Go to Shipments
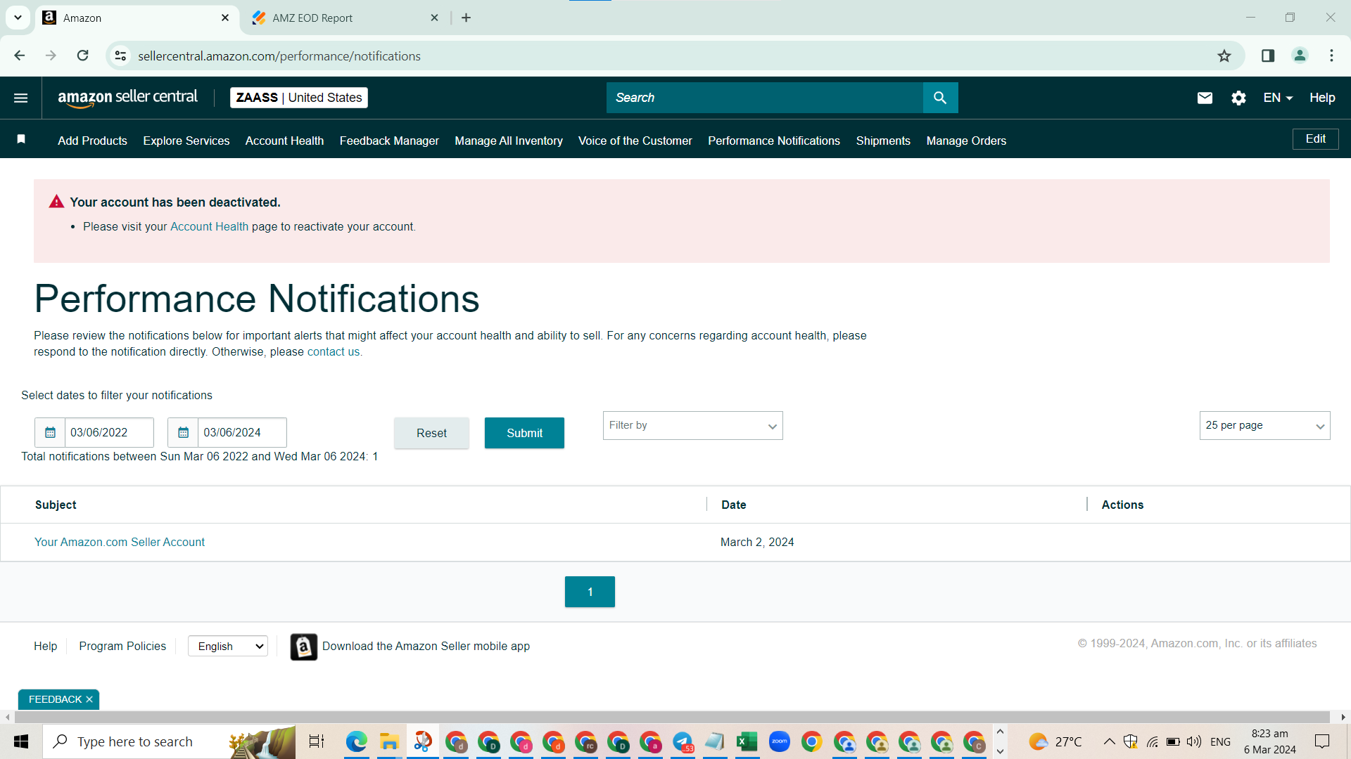Viewport: 1351px width, 759px height. [x=883, y=141]
